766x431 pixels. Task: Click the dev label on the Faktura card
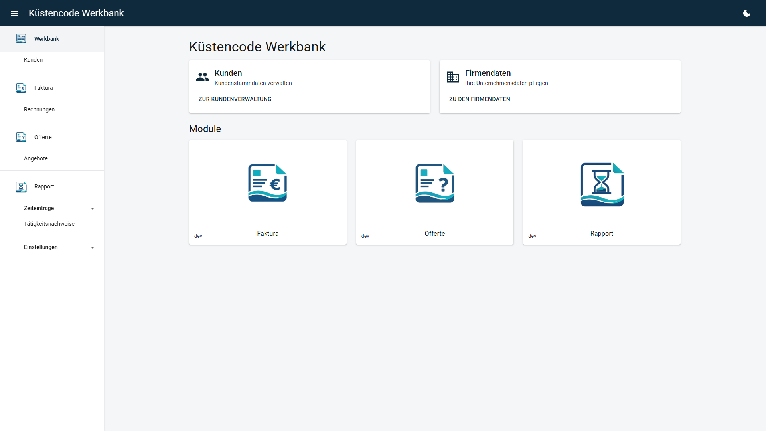(197, 236)
